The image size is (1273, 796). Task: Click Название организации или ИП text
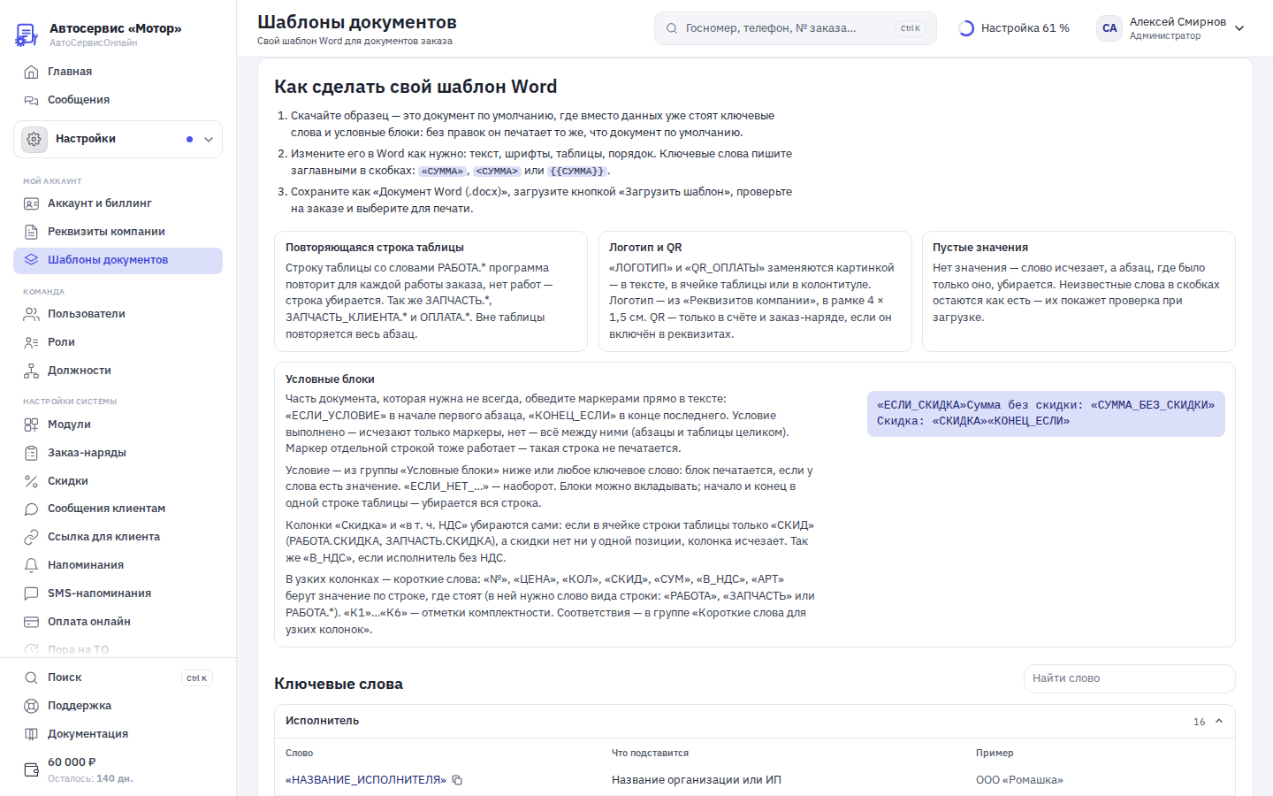[x=697, y=780]
